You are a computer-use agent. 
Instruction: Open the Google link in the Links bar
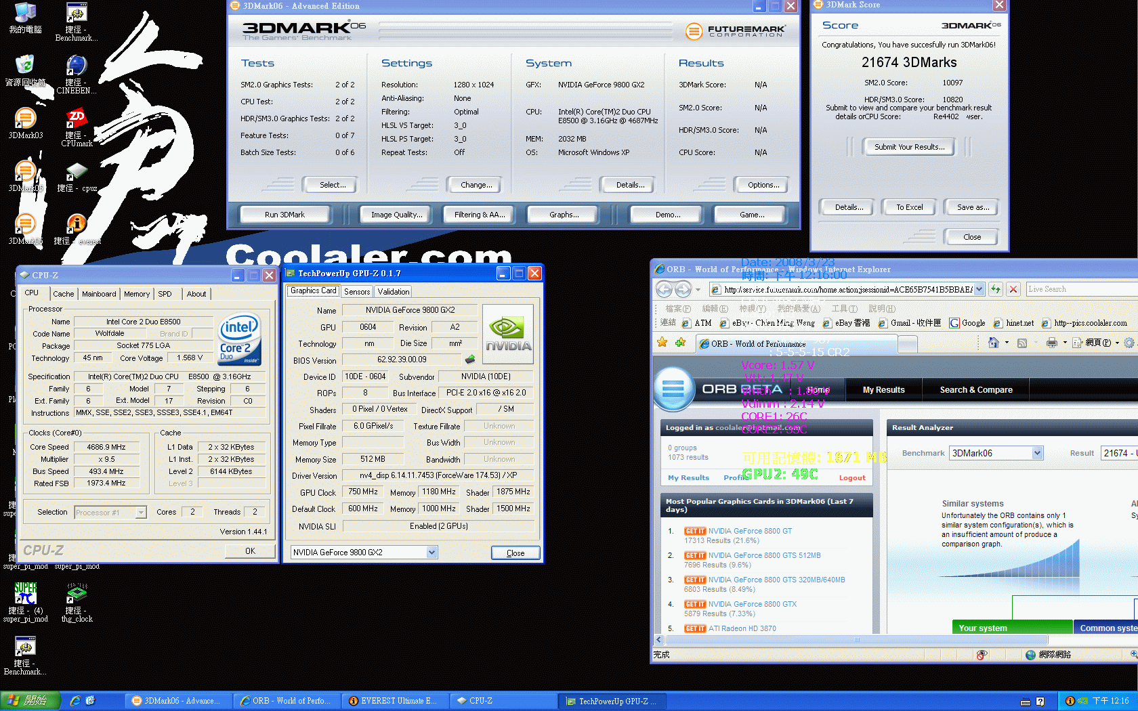(x=967, y=323)
